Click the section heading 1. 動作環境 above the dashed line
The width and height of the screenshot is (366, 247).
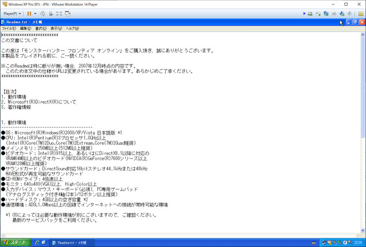(x=14, y=122)
